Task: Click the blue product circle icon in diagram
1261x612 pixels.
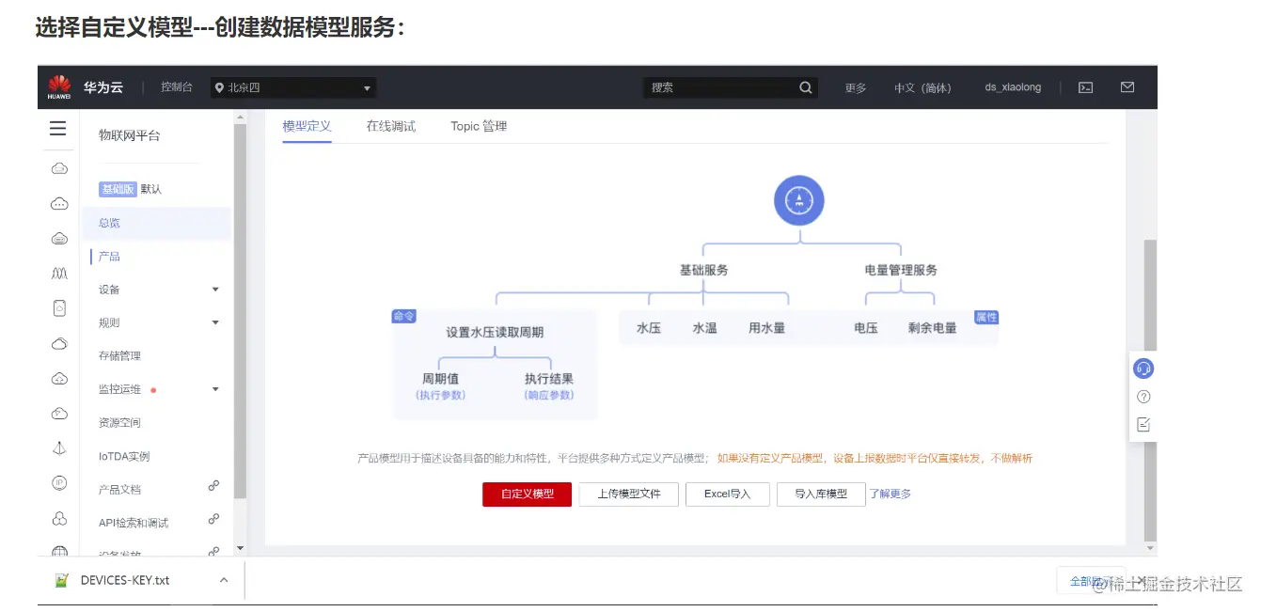Action: (x=799, y=200)
